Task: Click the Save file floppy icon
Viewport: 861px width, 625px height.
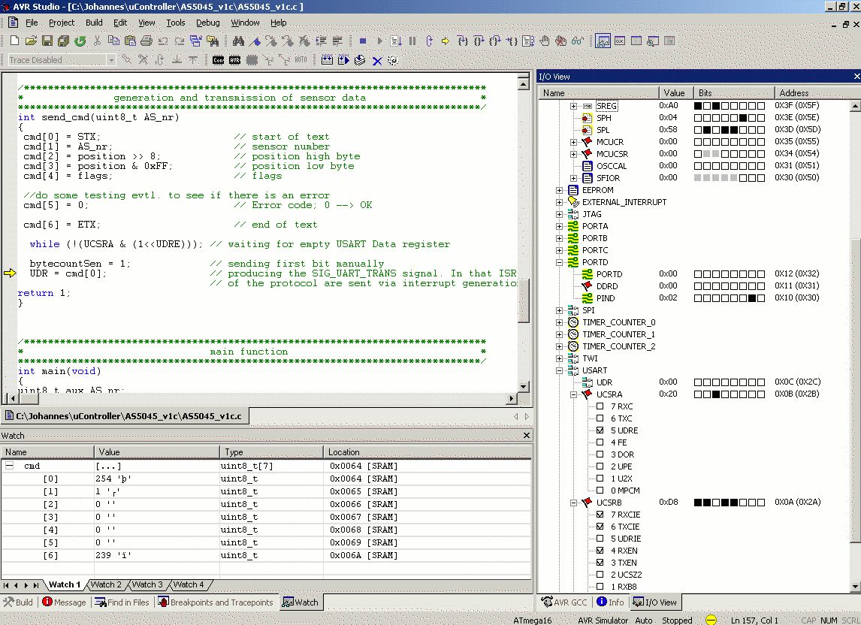Action: point(47,41)
